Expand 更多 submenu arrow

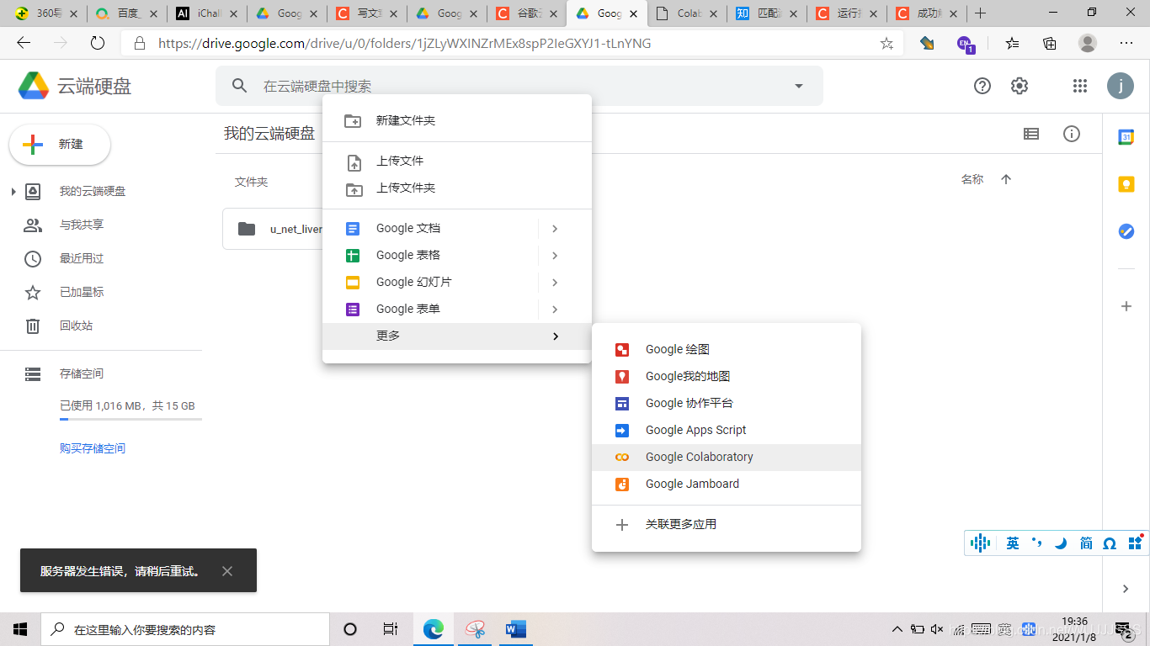coord(555,336)
